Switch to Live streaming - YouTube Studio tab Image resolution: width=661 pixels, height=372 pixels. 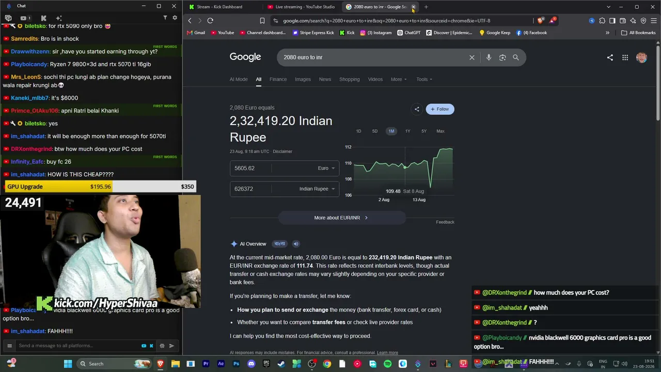302,7
